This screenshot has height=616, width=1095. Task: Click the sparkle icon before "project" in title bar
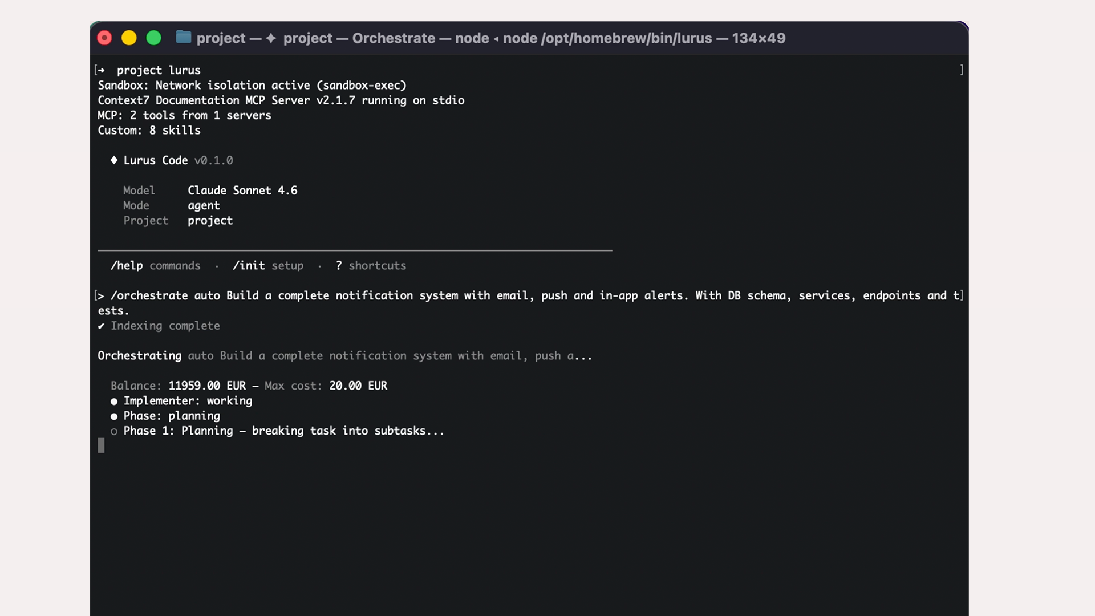coord(270,38)
